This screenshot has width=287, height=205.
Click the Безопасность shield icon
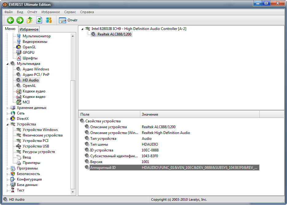[13, 174]
